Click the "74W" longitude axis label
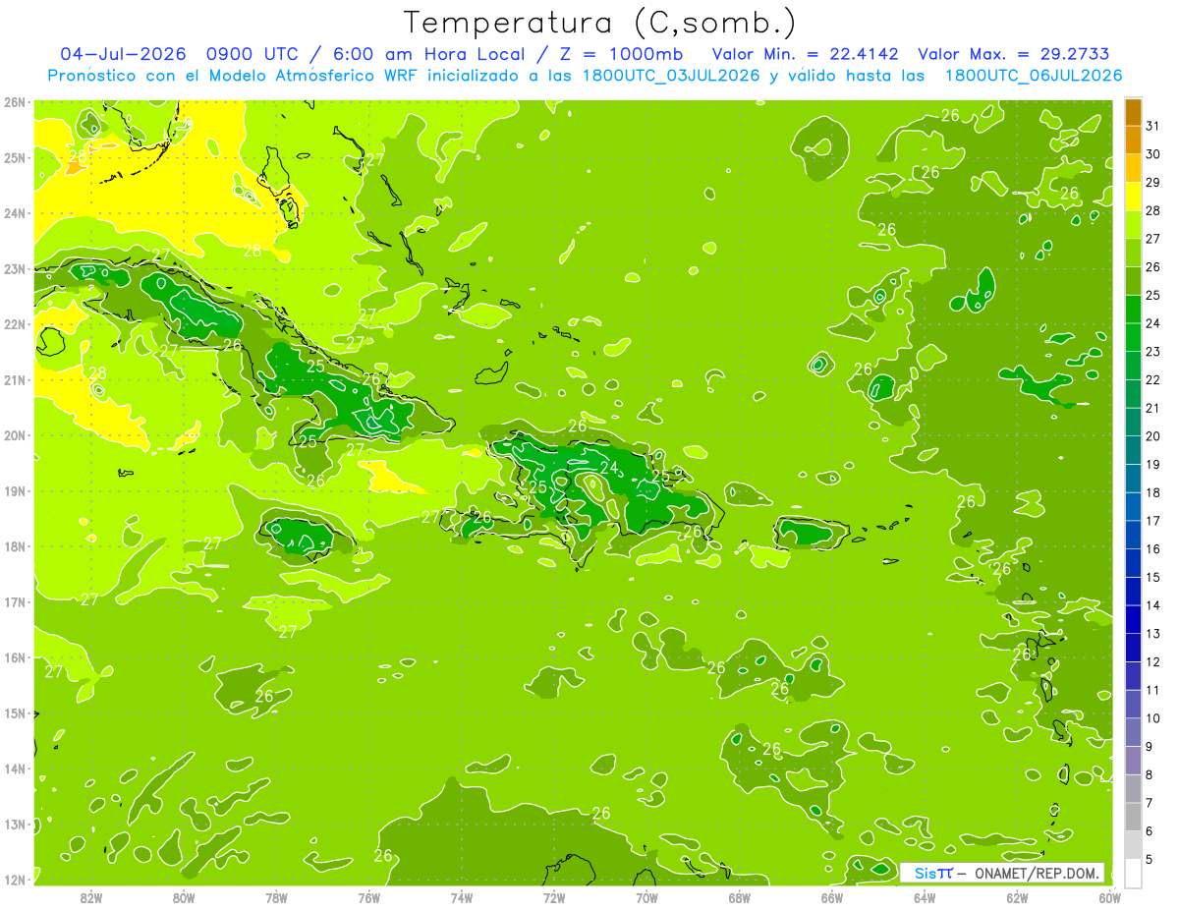The image size is (1179, 911). 462,897
